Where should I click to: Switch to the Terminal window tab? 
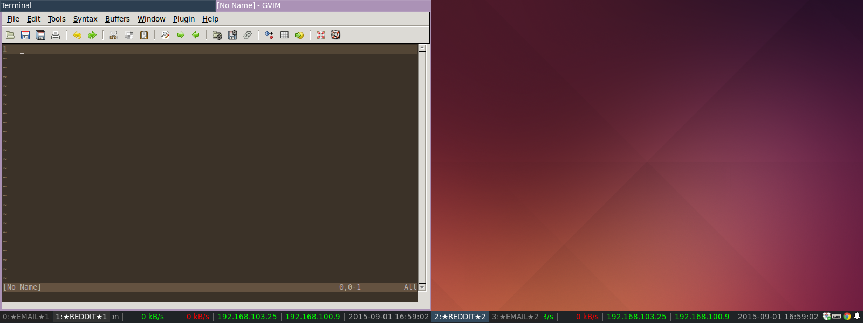coord(108,5)
